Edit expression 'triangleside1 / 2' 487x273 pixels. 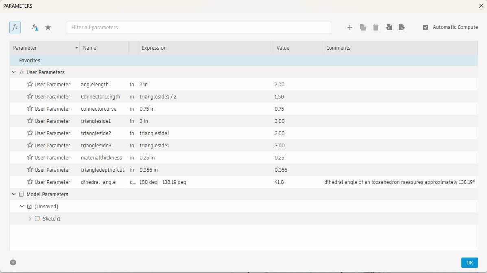pyautogui.click(x=158, y=96)
